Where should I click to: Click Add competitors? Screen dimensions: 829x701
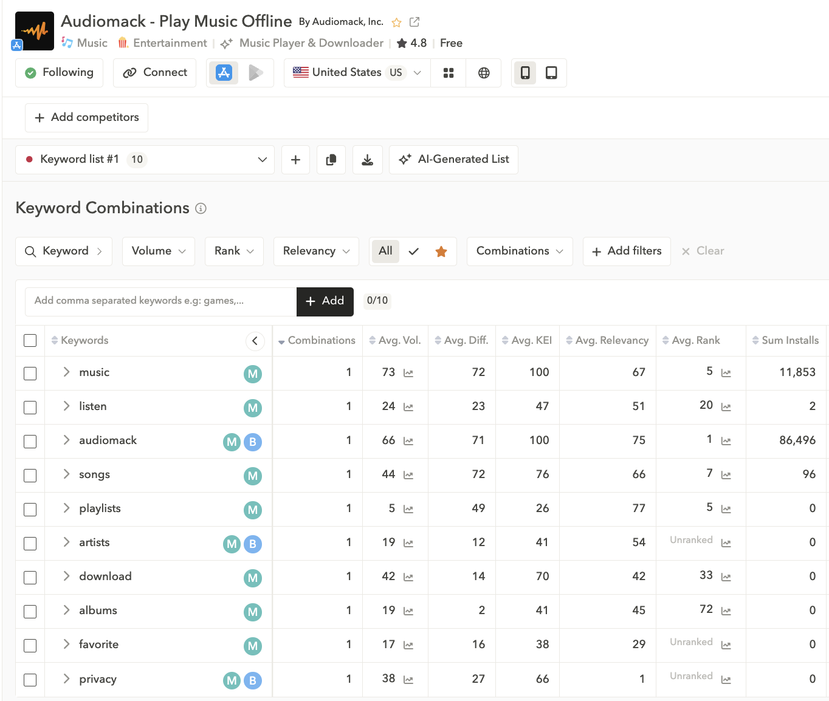tap(86, 118)
